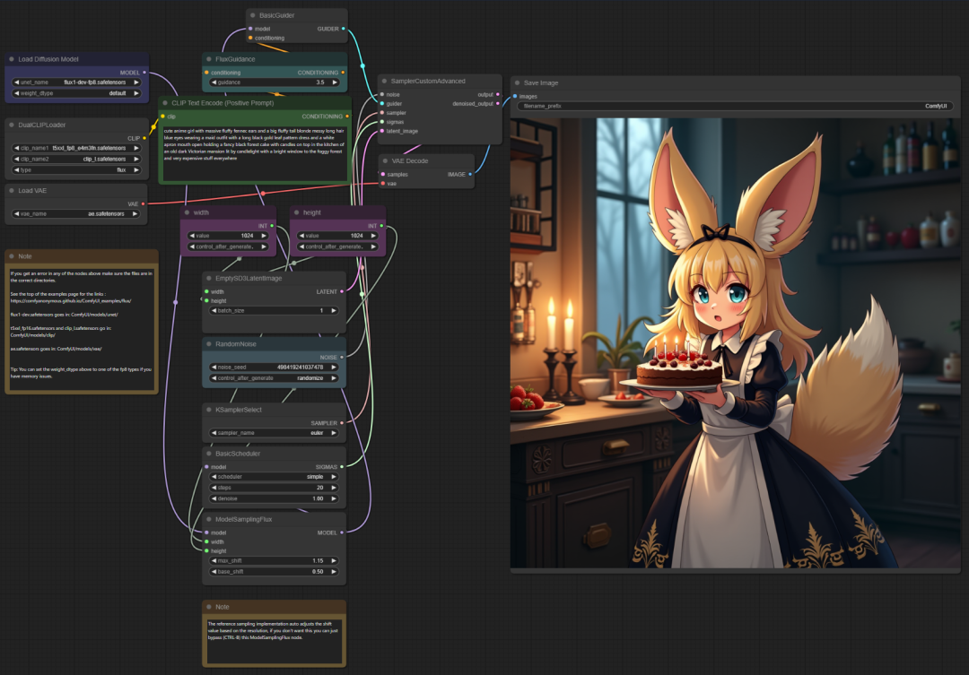Click the VAE Decode node collapse dot
The height and width of the screenshot is (675, 969).
tap(385, 161)
